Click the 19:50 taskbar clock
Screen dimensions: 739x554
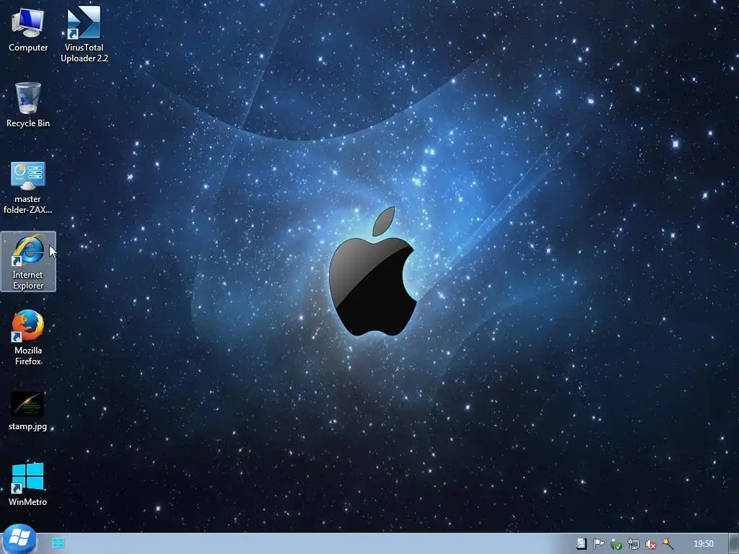click(x=704, y=544)
